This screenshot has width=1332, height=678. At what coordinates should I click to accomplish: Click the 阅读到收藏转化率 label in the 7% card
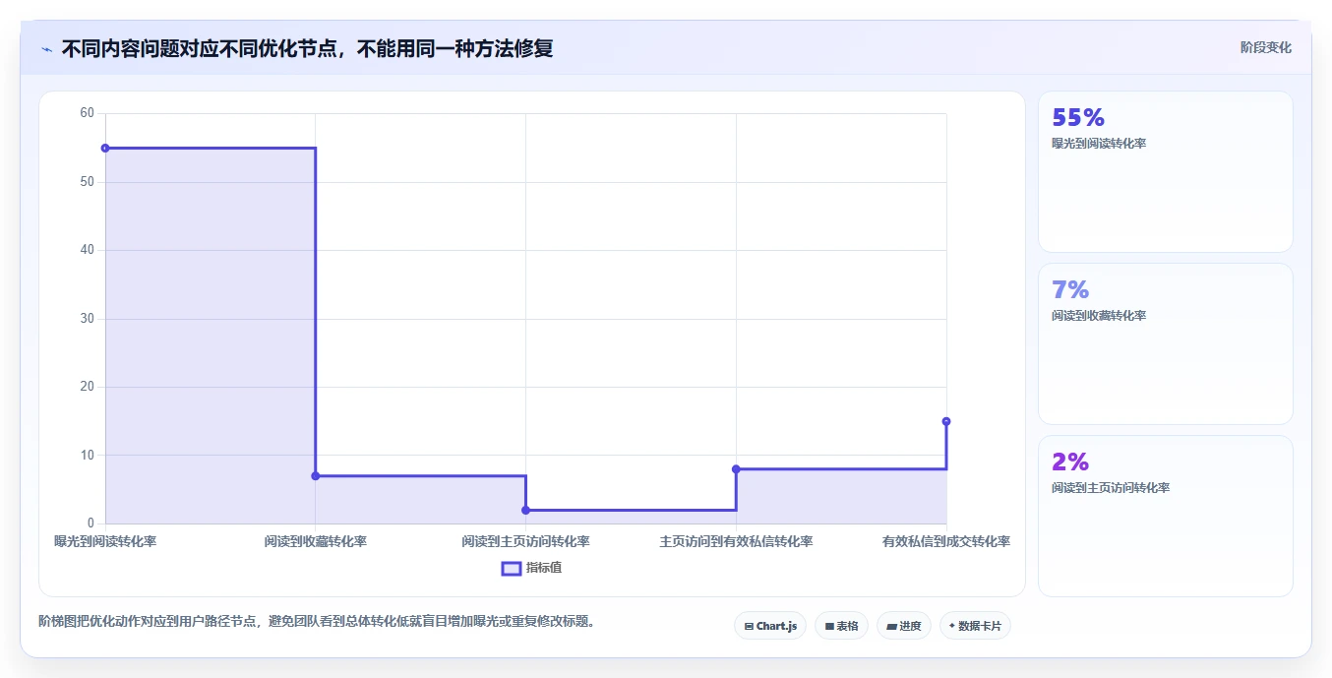click(1099, 316)
